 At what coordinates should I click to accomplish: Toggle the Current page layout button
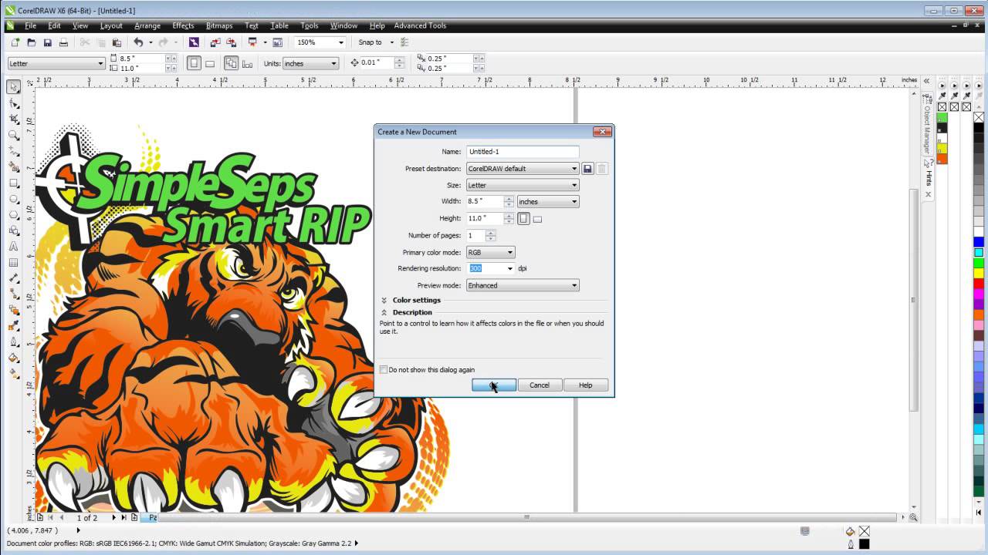(246, 63)
